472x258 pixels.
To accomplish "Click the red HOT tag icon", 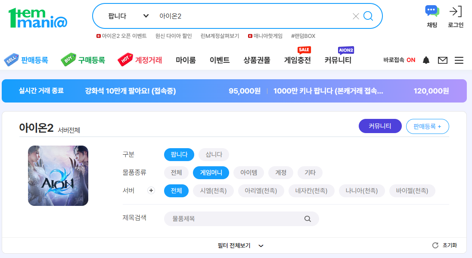I will click(125, 59).
